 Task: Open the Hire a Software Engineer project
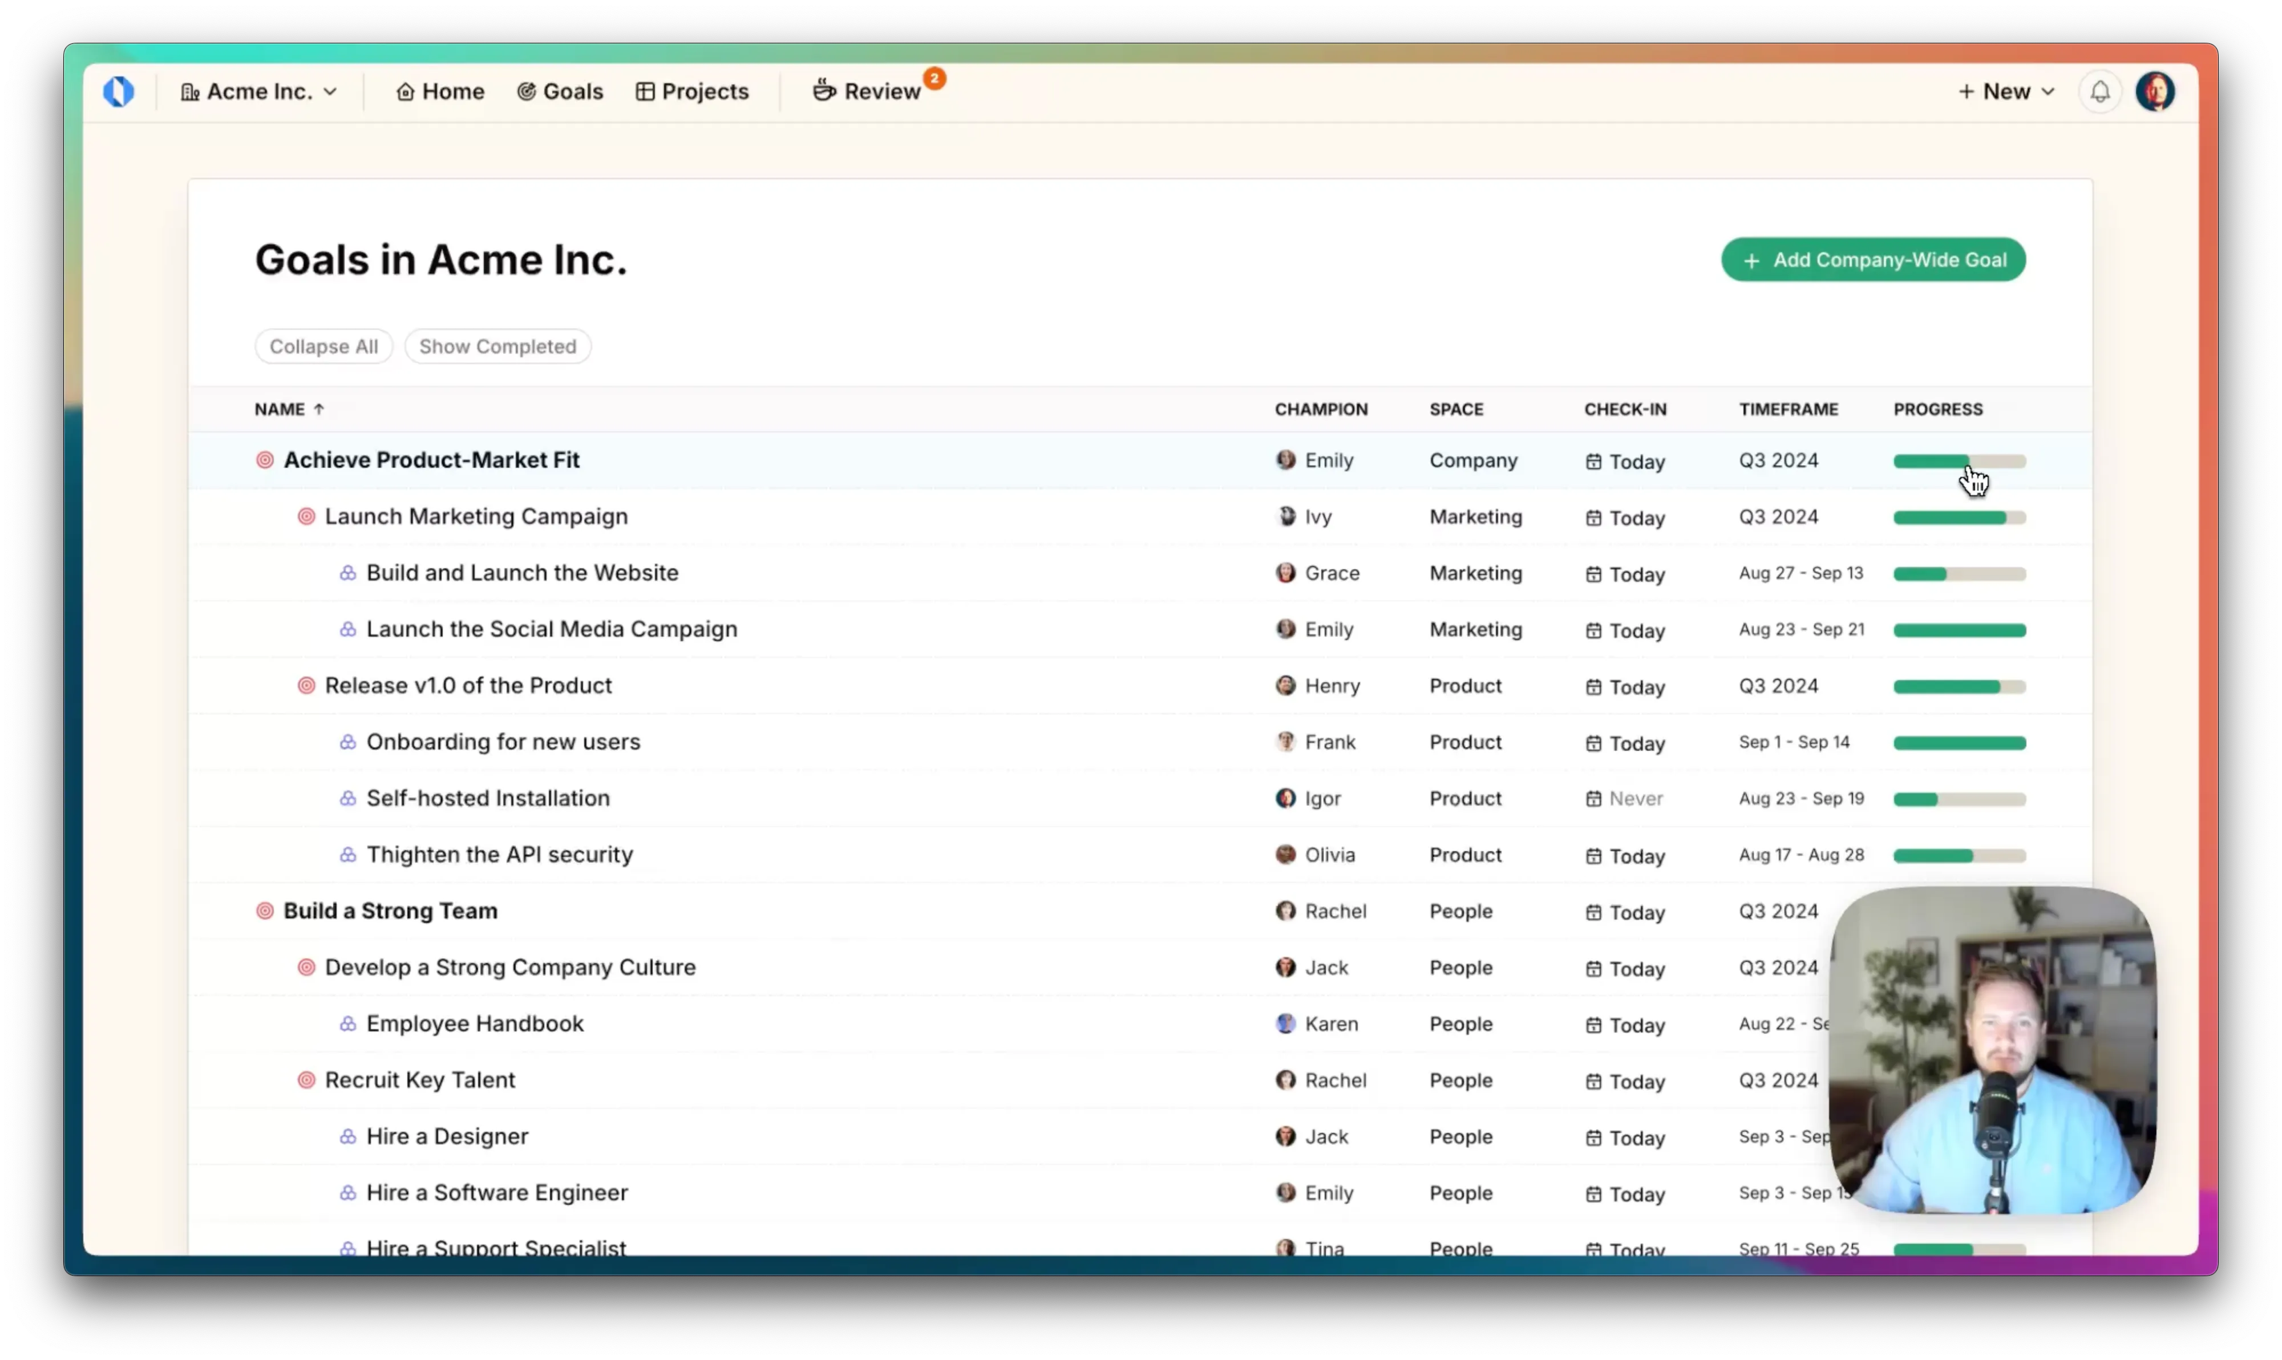click(497, 1193)
